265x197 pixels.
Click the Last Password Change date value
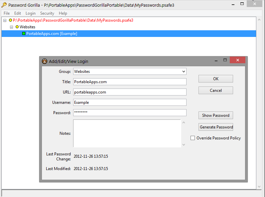(x=91, y=156)
